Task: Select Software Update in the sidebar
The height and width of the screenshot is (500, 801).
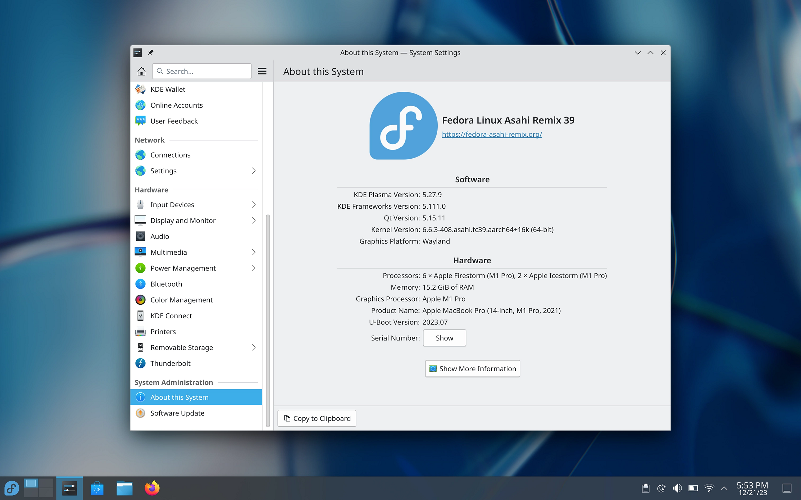Action: tap(196, 413)
